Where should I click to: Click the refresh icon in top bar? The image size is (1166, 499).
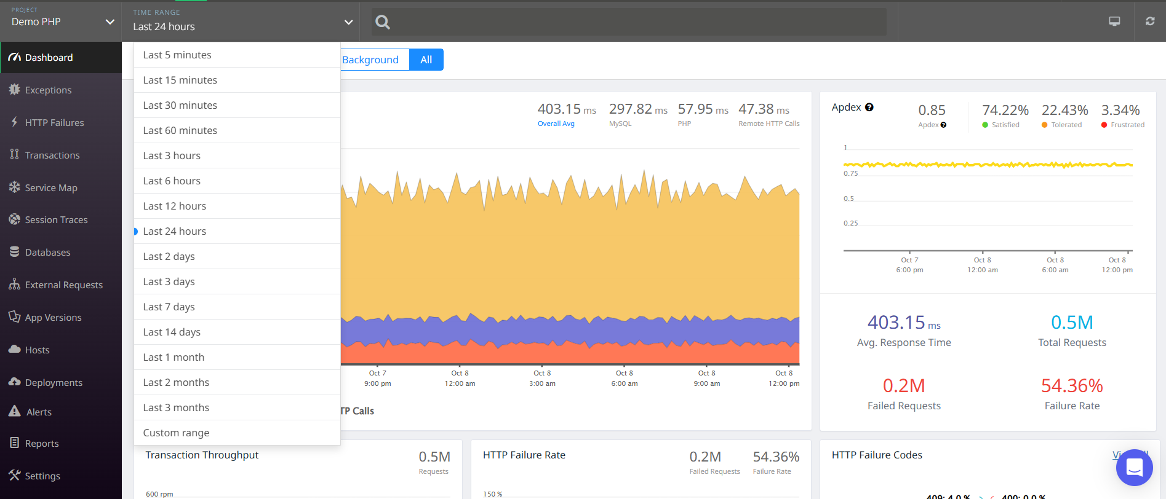click(1149, 22)
